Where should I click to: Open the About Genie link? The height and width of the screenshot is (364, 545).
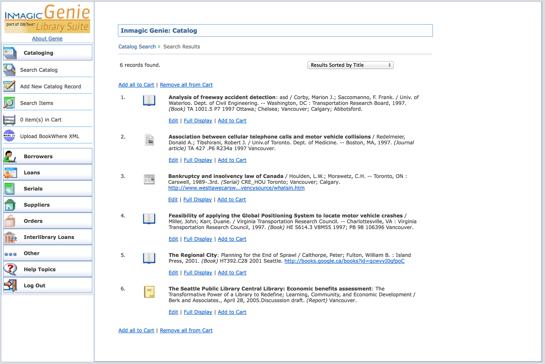point(47,38)
